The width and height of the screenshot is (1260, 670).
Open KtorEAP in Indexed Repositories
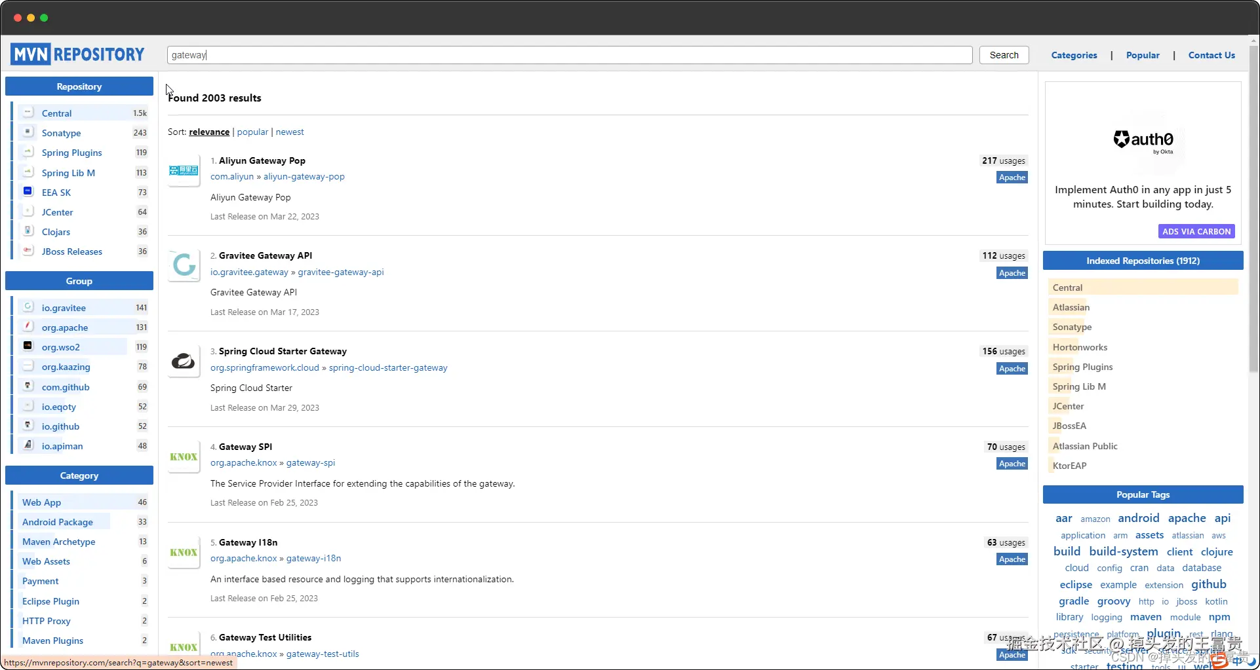pyautogui.click(x=1069, y=466)
